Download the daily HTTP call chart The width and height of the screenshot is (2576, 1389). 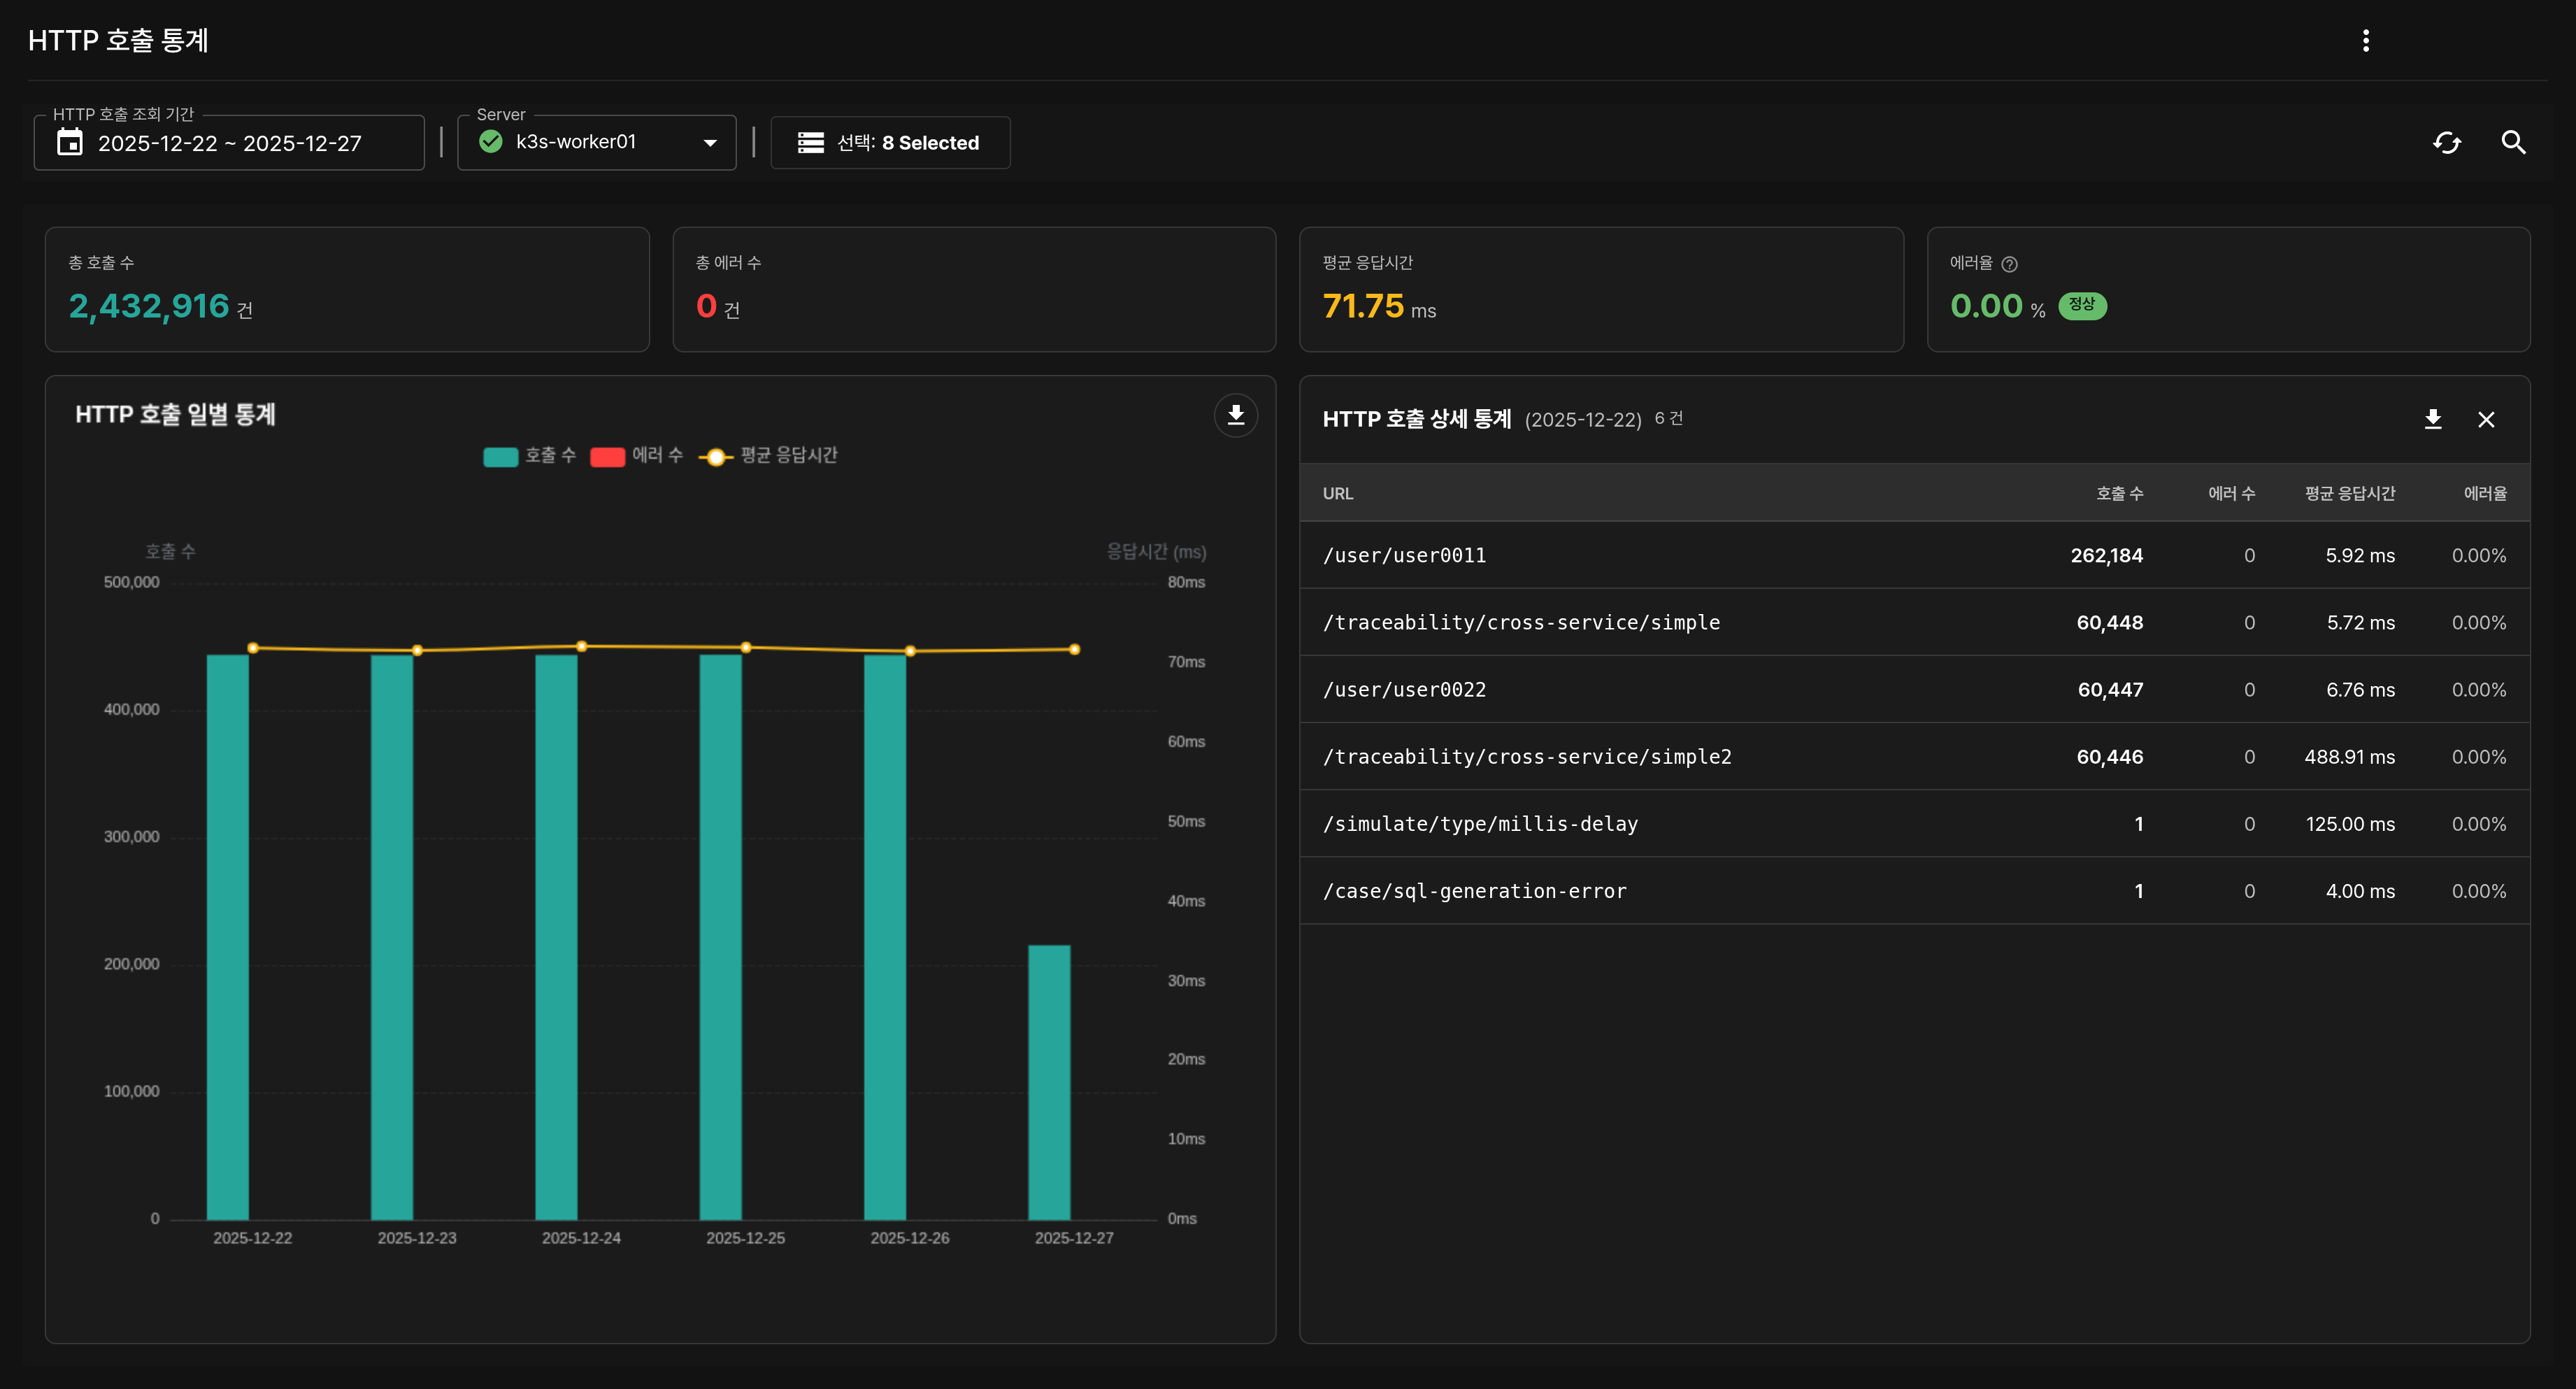pos(1235,415)
